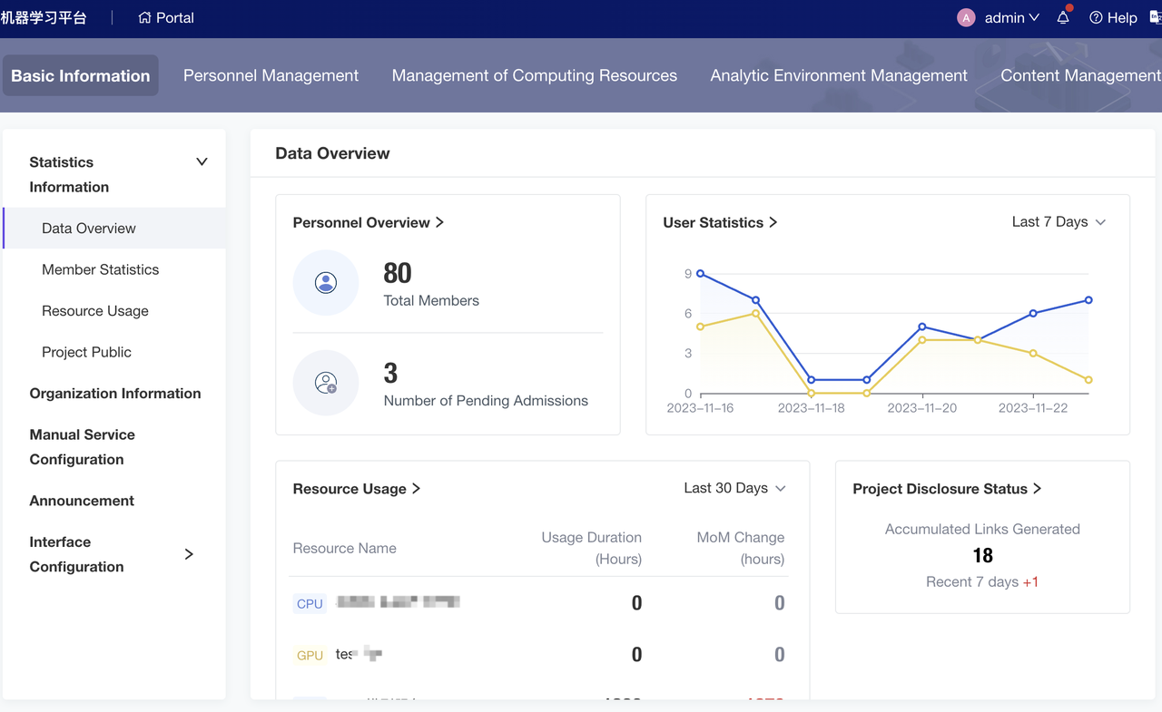Viewport: 1162px width, 712px height.
Task: Click the 80 Total Members value
Action: (x=398, y=273)
